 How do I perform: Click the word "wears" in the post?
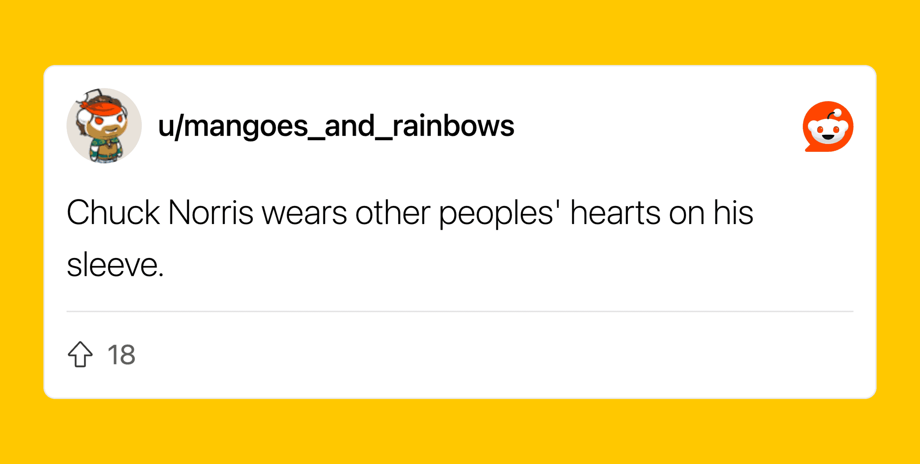coord(304,213)
